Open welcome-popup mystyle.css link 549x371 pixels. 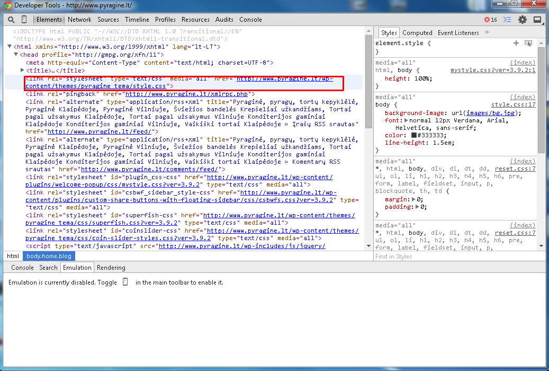pyautogui.click(x=179, y=181)
